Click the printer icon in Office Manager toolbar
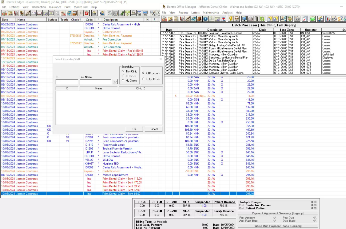The height and width of the screenshot is (229, 346). [x=250, y=19]
